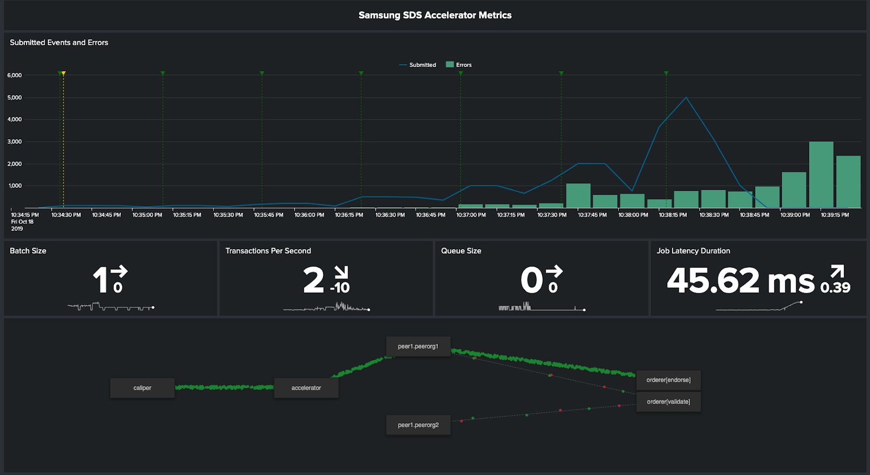
Task: Click the Batch Size sparkline
Action: coord(111,307)
